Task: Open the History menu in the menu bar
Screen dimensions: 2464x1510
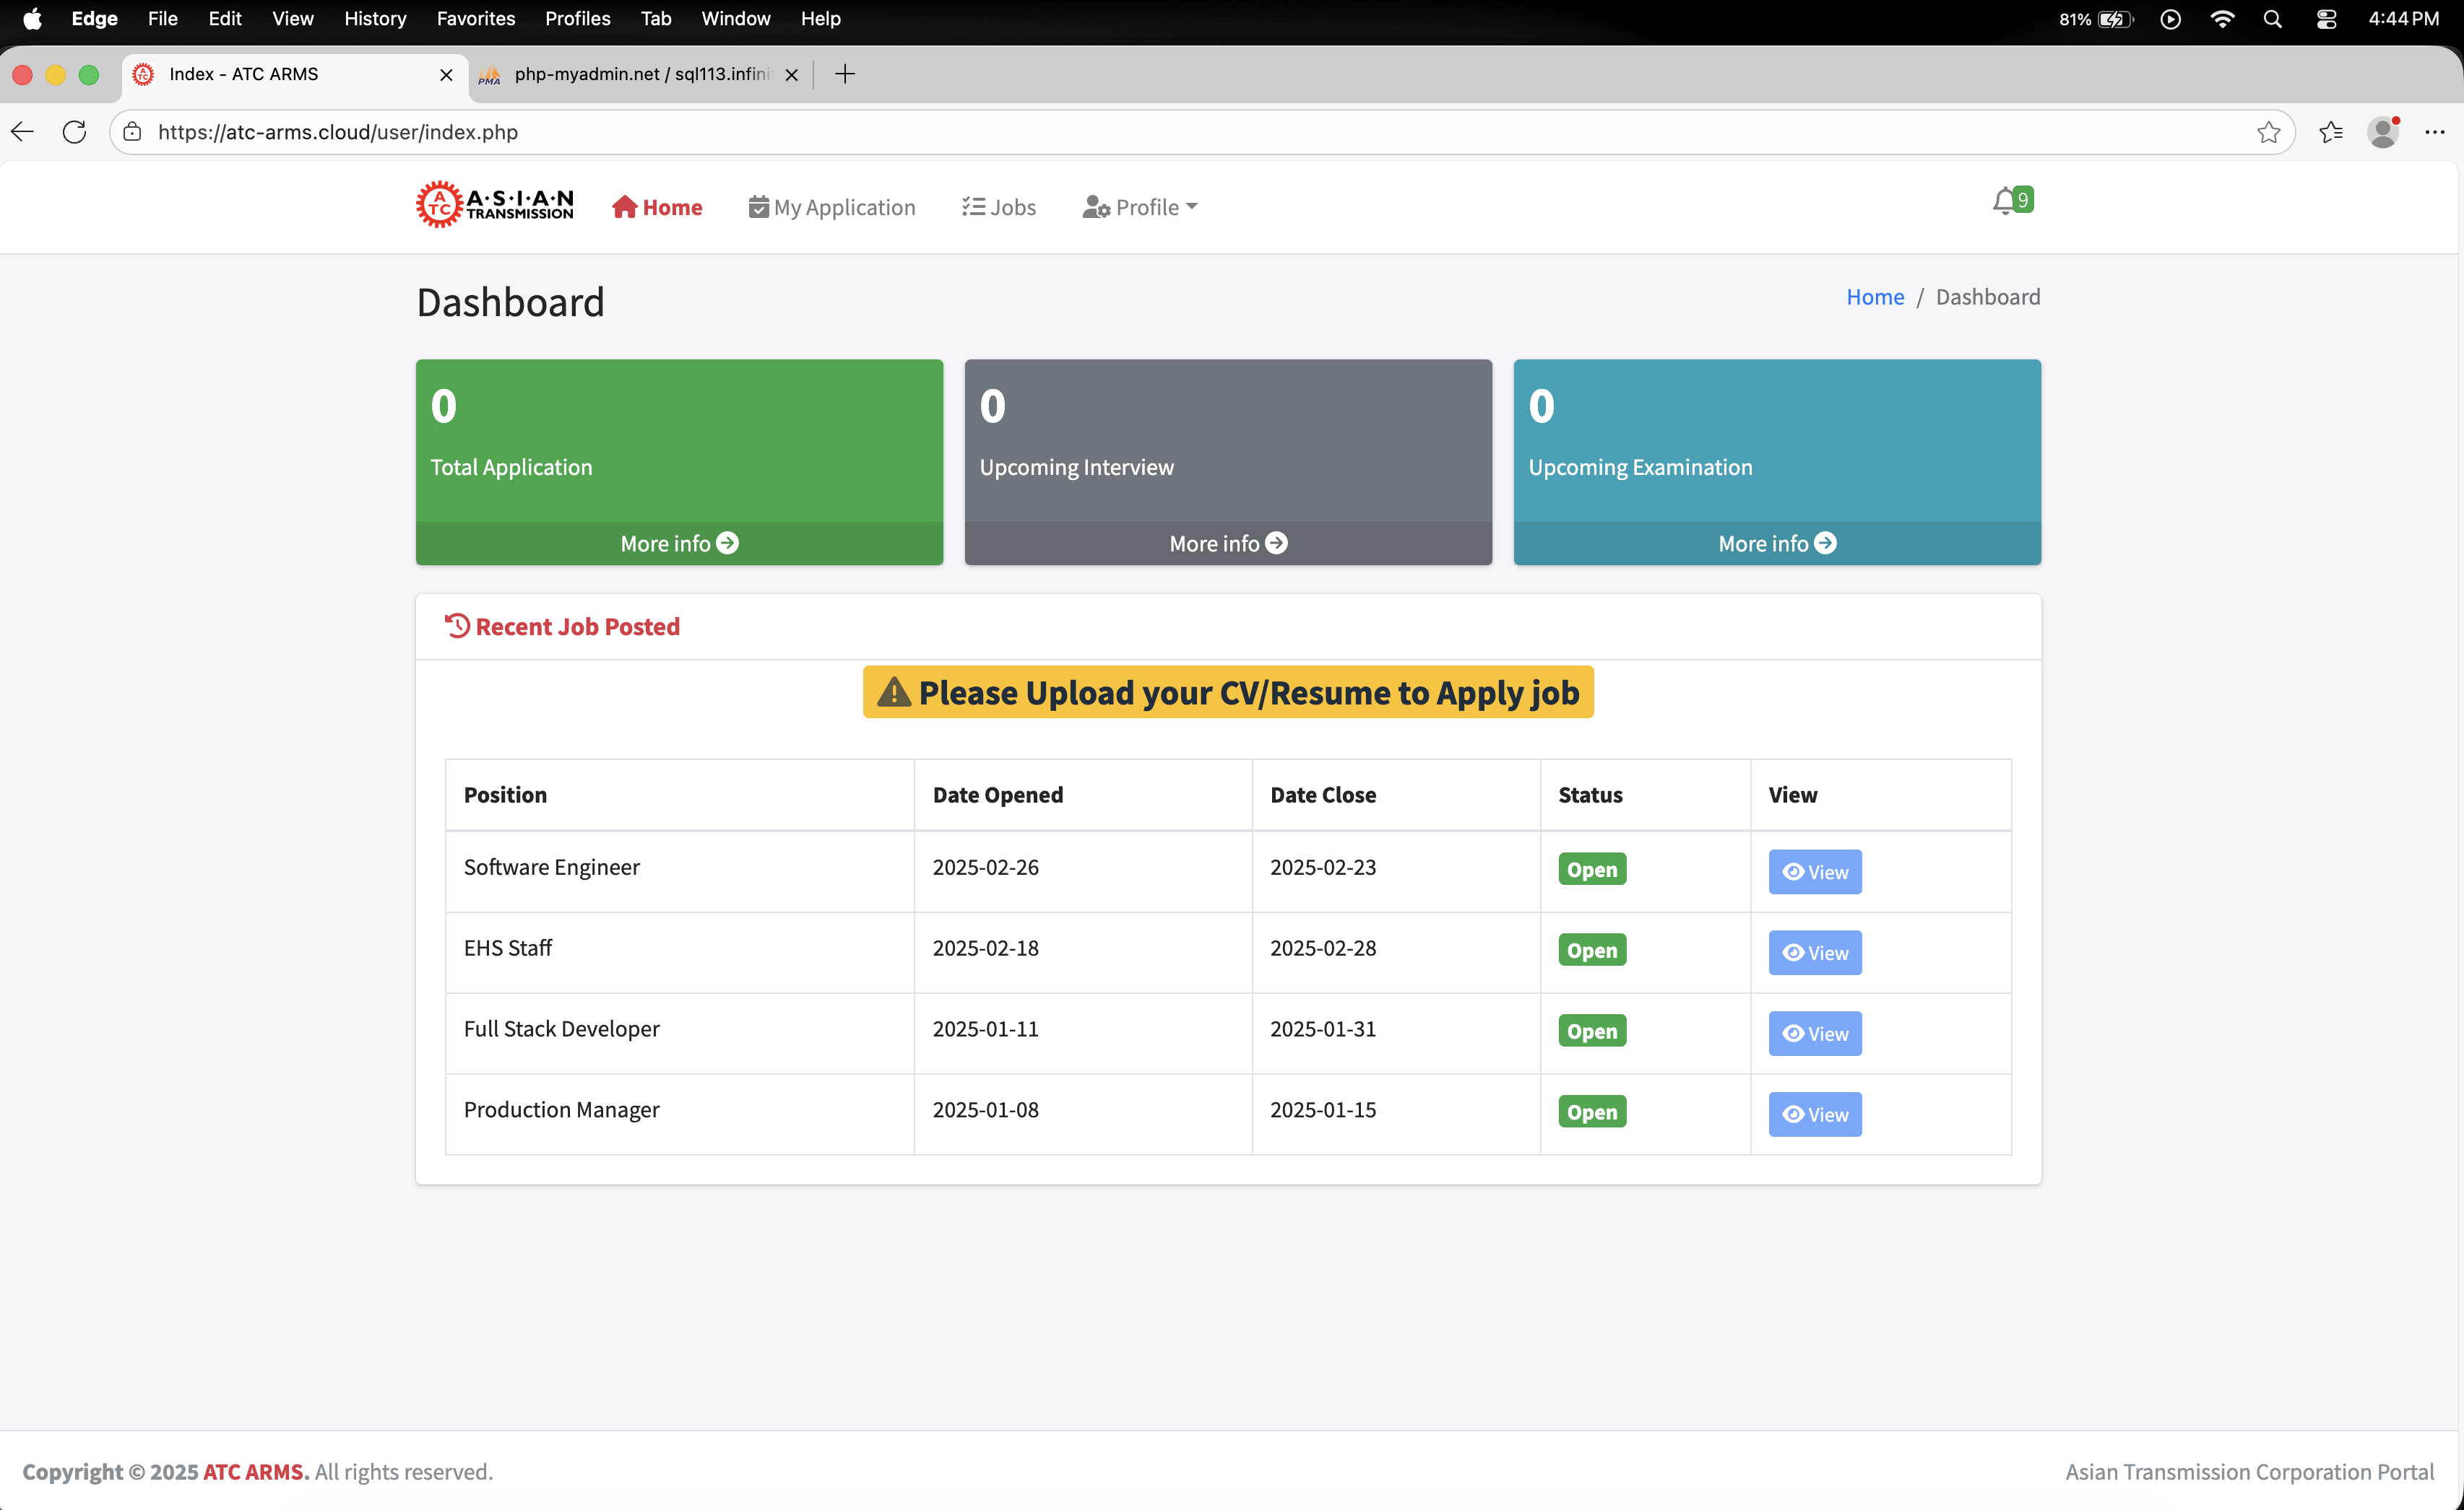Action: click(375, 19)
